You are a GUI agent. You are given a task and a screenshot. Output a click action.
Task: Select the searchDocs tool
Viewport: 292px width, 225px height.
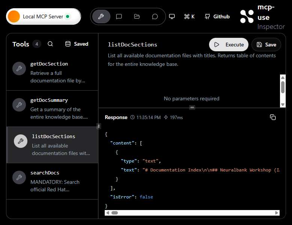(x=52, y=181)
